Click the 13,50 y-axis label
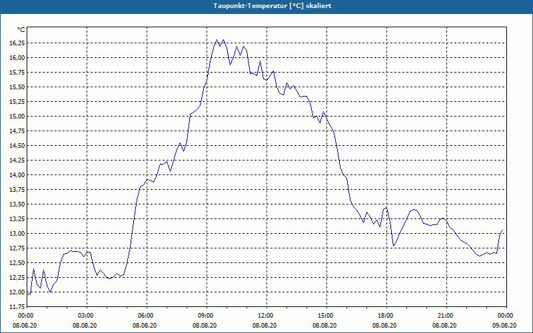Viewport: 533px width, 333px height. [x=17, y=204]
